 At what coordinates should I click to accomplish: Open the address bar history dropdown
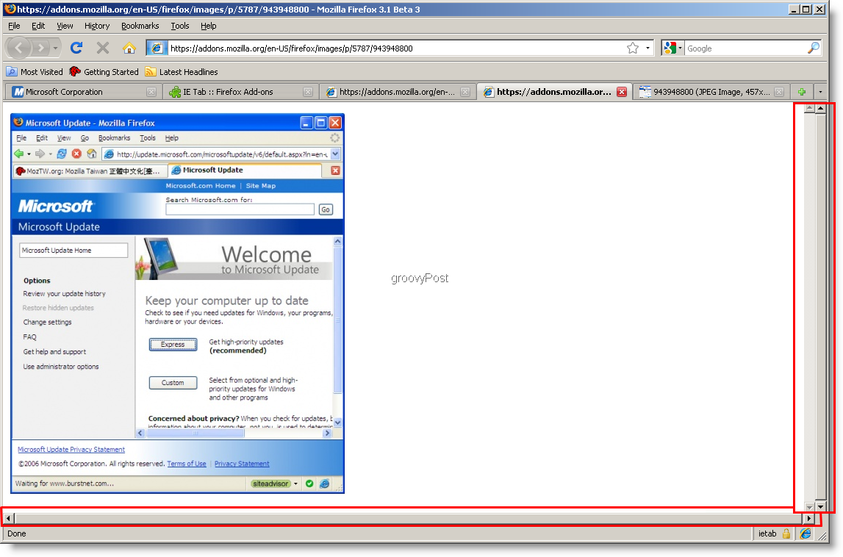[648, 48]
